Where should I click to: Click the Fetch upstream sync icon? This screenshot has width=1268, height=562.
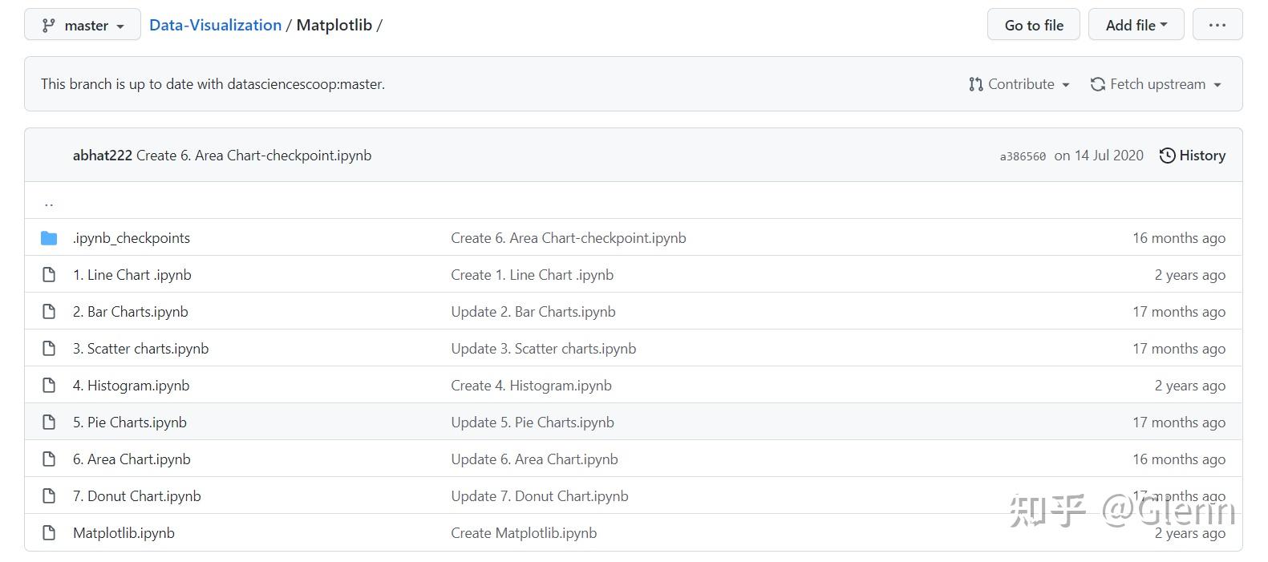pos(1097,84)
